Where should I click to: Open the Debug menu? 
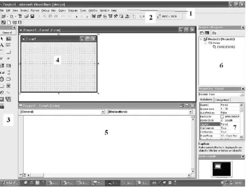click(46, 10)
